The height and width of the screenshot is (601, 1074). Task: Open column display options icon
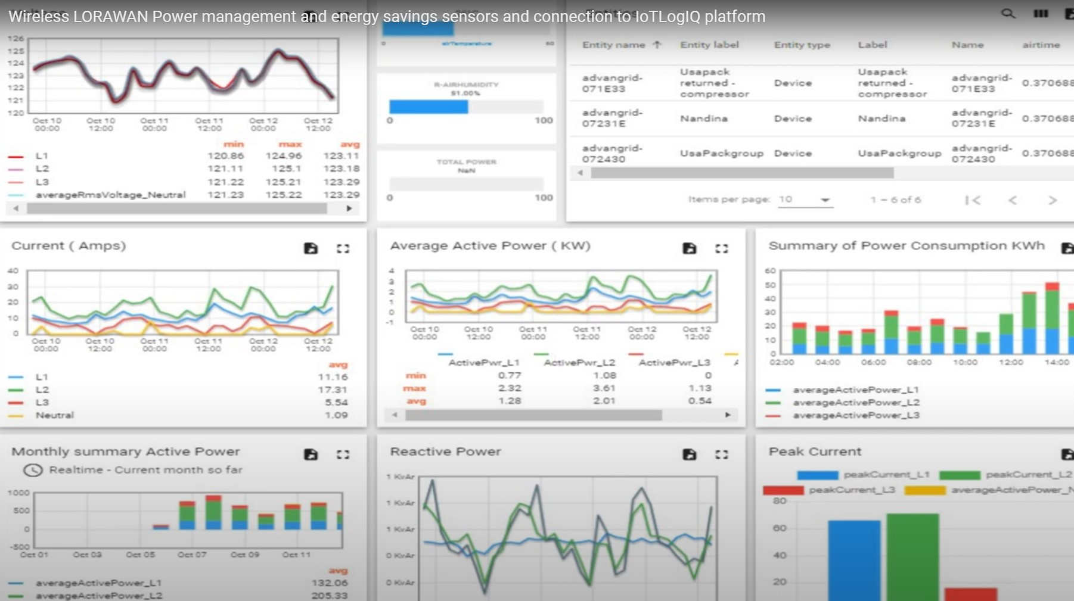(1041, 13)
